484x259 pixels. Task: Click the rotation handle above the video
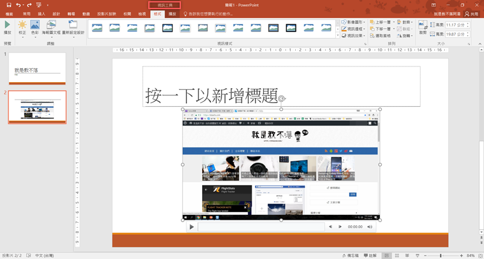(281, 98)
